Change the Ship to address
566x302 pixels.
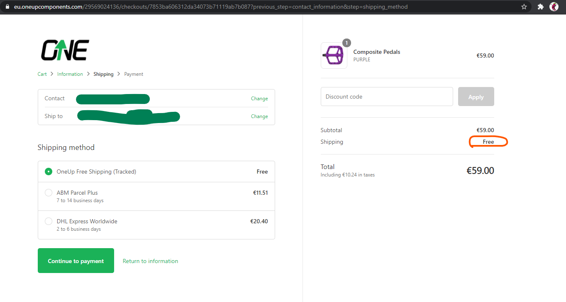click(259, 116)
